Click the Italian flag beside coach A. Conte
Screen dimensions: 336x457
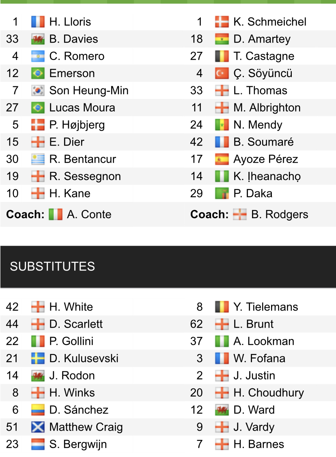tap(55, 215)
